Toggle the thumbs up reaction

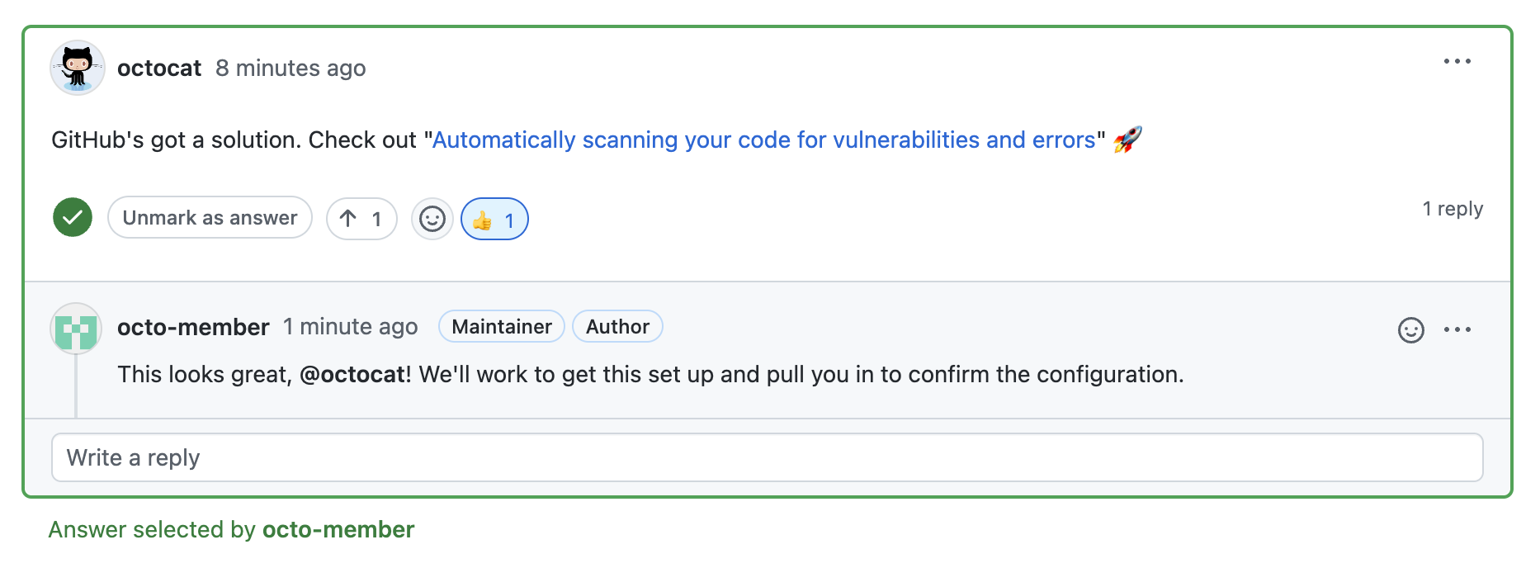[494, 220]
